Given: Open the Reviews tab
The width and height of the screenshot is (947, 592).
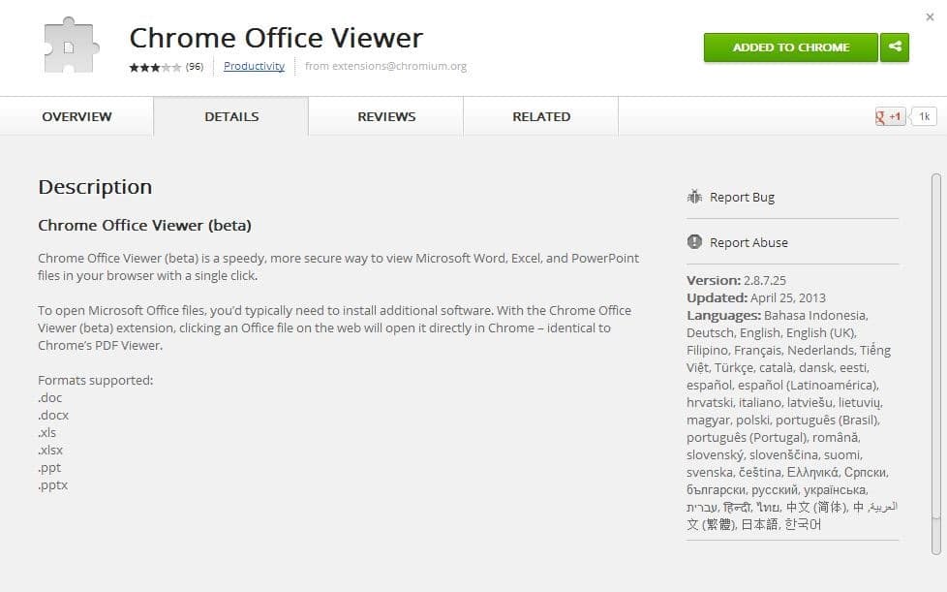Looking at the screenshot, I should pos(385,115).
